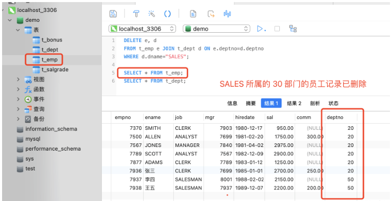Collapse the 表 tables node
The image size is (391, 201).
pos(18,30)
